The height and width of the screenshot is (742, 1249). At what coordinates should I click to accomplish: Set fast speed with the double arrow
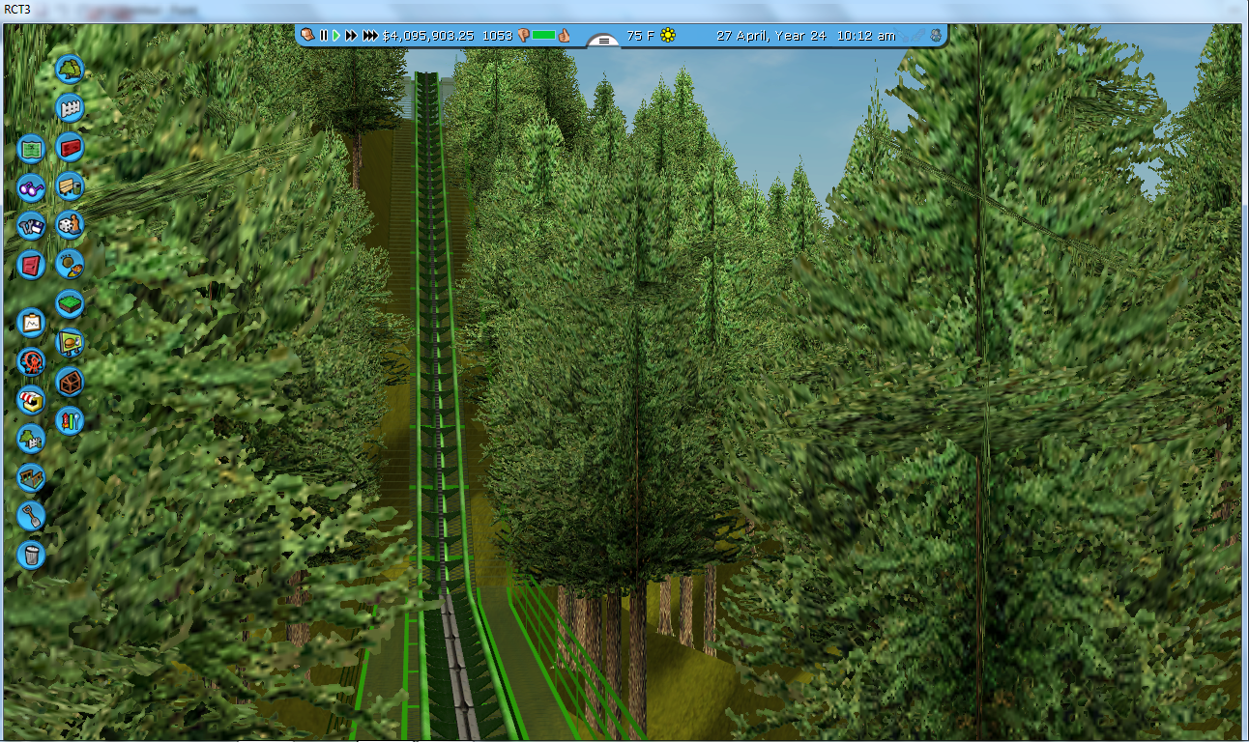[352, 36]
